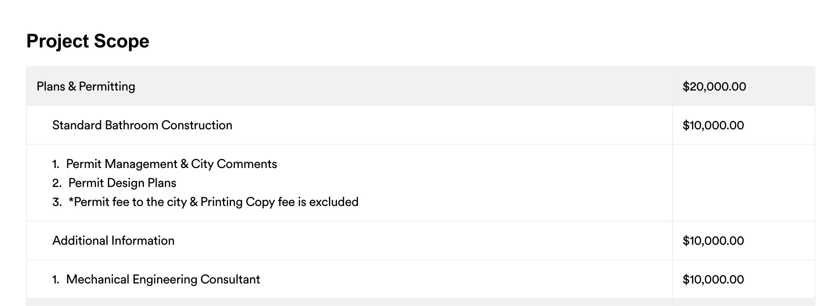The height and width of the screenshot is (306, 839).
Task: Click list number 3 beside the Permit fee note
Action: coord(57,202)
